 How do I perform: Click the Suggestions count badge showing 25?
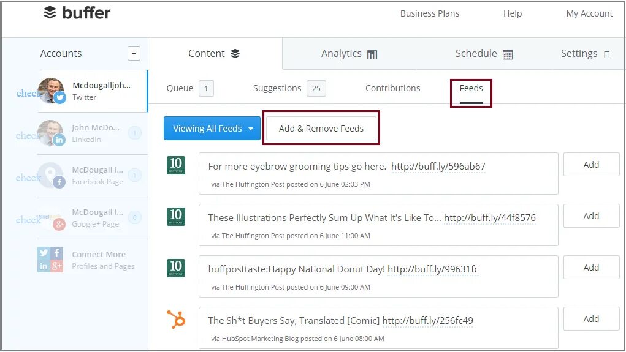point(316,89)
